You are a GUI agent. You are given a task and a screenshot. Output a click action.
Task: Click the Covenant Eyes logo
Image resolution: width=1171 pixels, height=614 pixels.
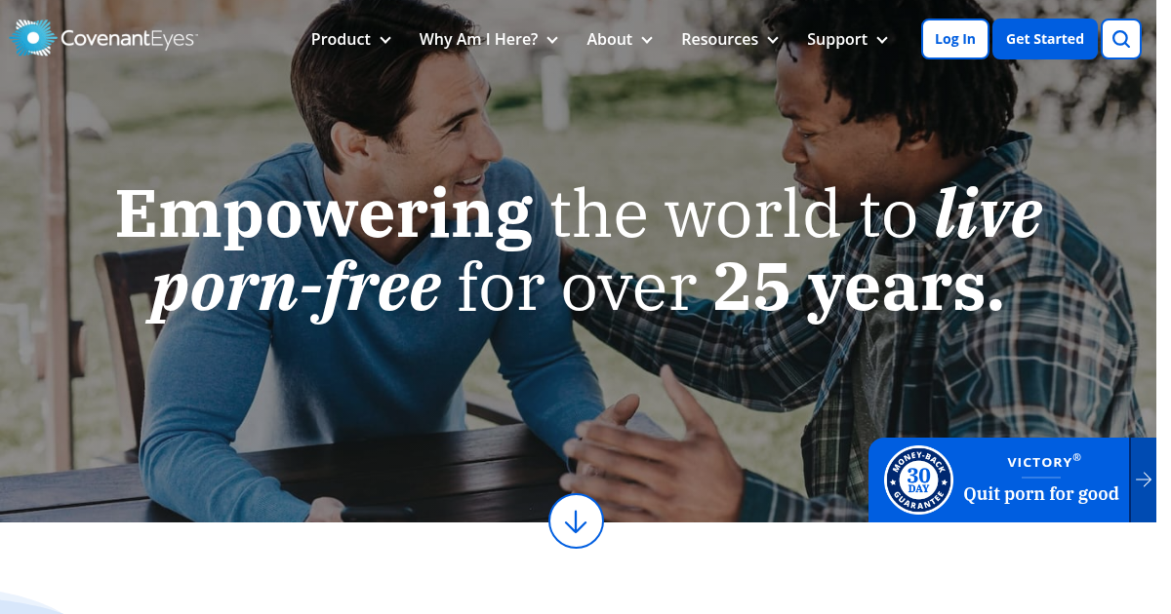pyautogui.click(x=103, y=39)
